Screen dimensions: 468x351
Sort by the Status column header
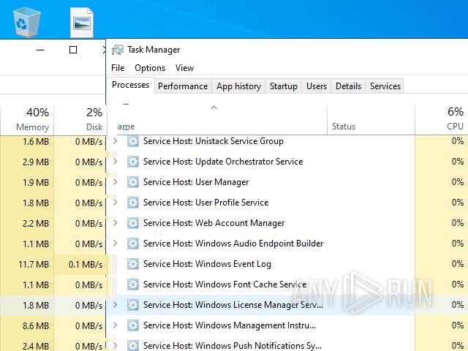[371, 120]
